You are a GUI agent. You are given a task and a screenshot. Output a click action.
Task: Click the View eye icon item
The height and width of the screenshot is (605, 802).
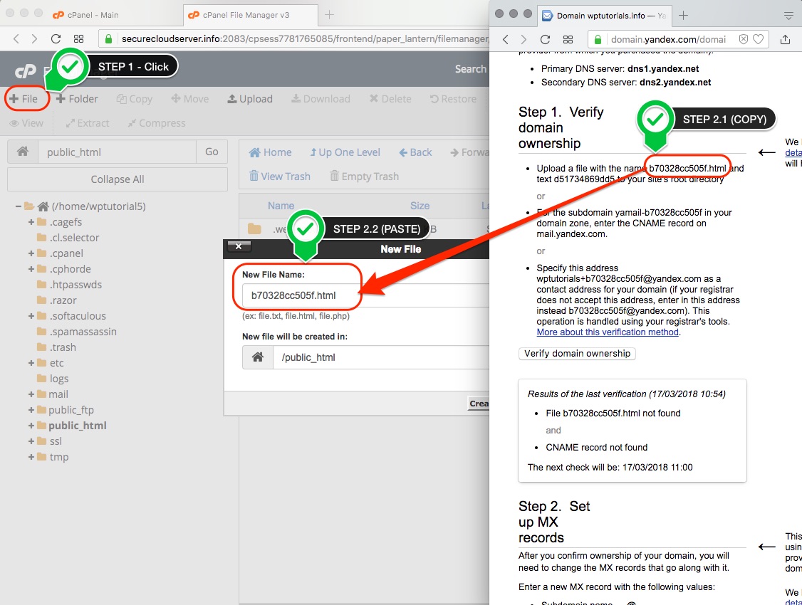pyautogui.click(x=26, y=123)
